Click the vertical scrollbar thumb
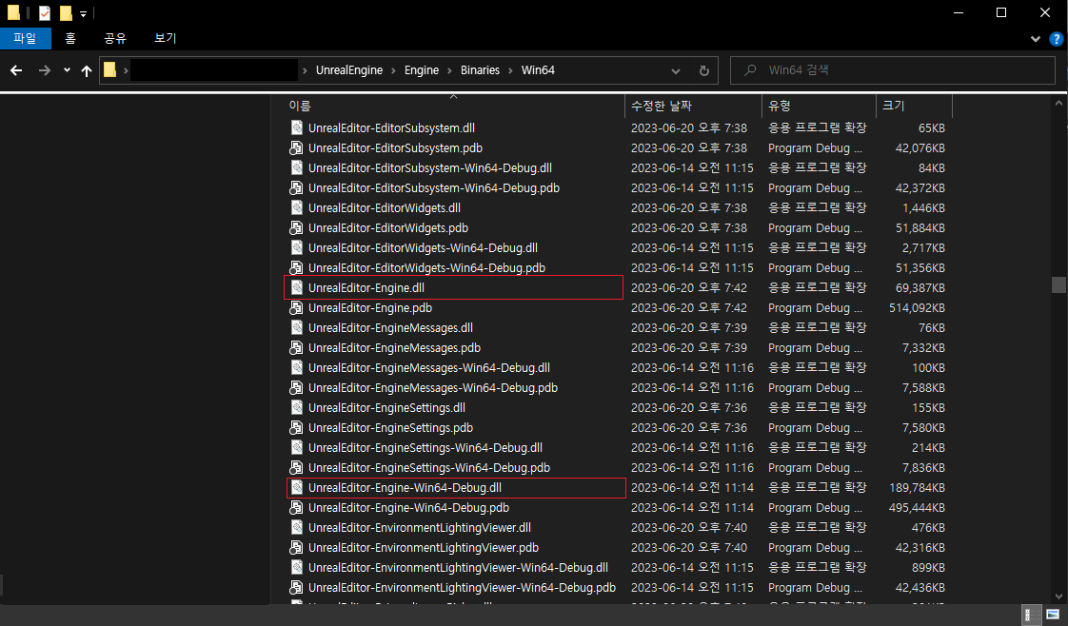The height and width of the screenshot is (626, 1068). coord(1058,284)
